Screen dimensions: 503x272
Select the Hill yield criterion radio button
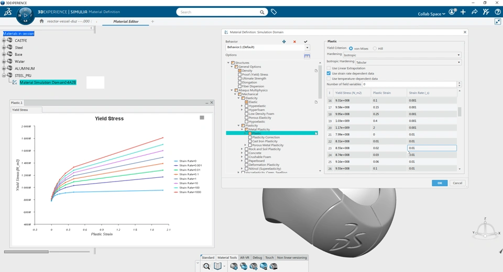coord(375,49)
